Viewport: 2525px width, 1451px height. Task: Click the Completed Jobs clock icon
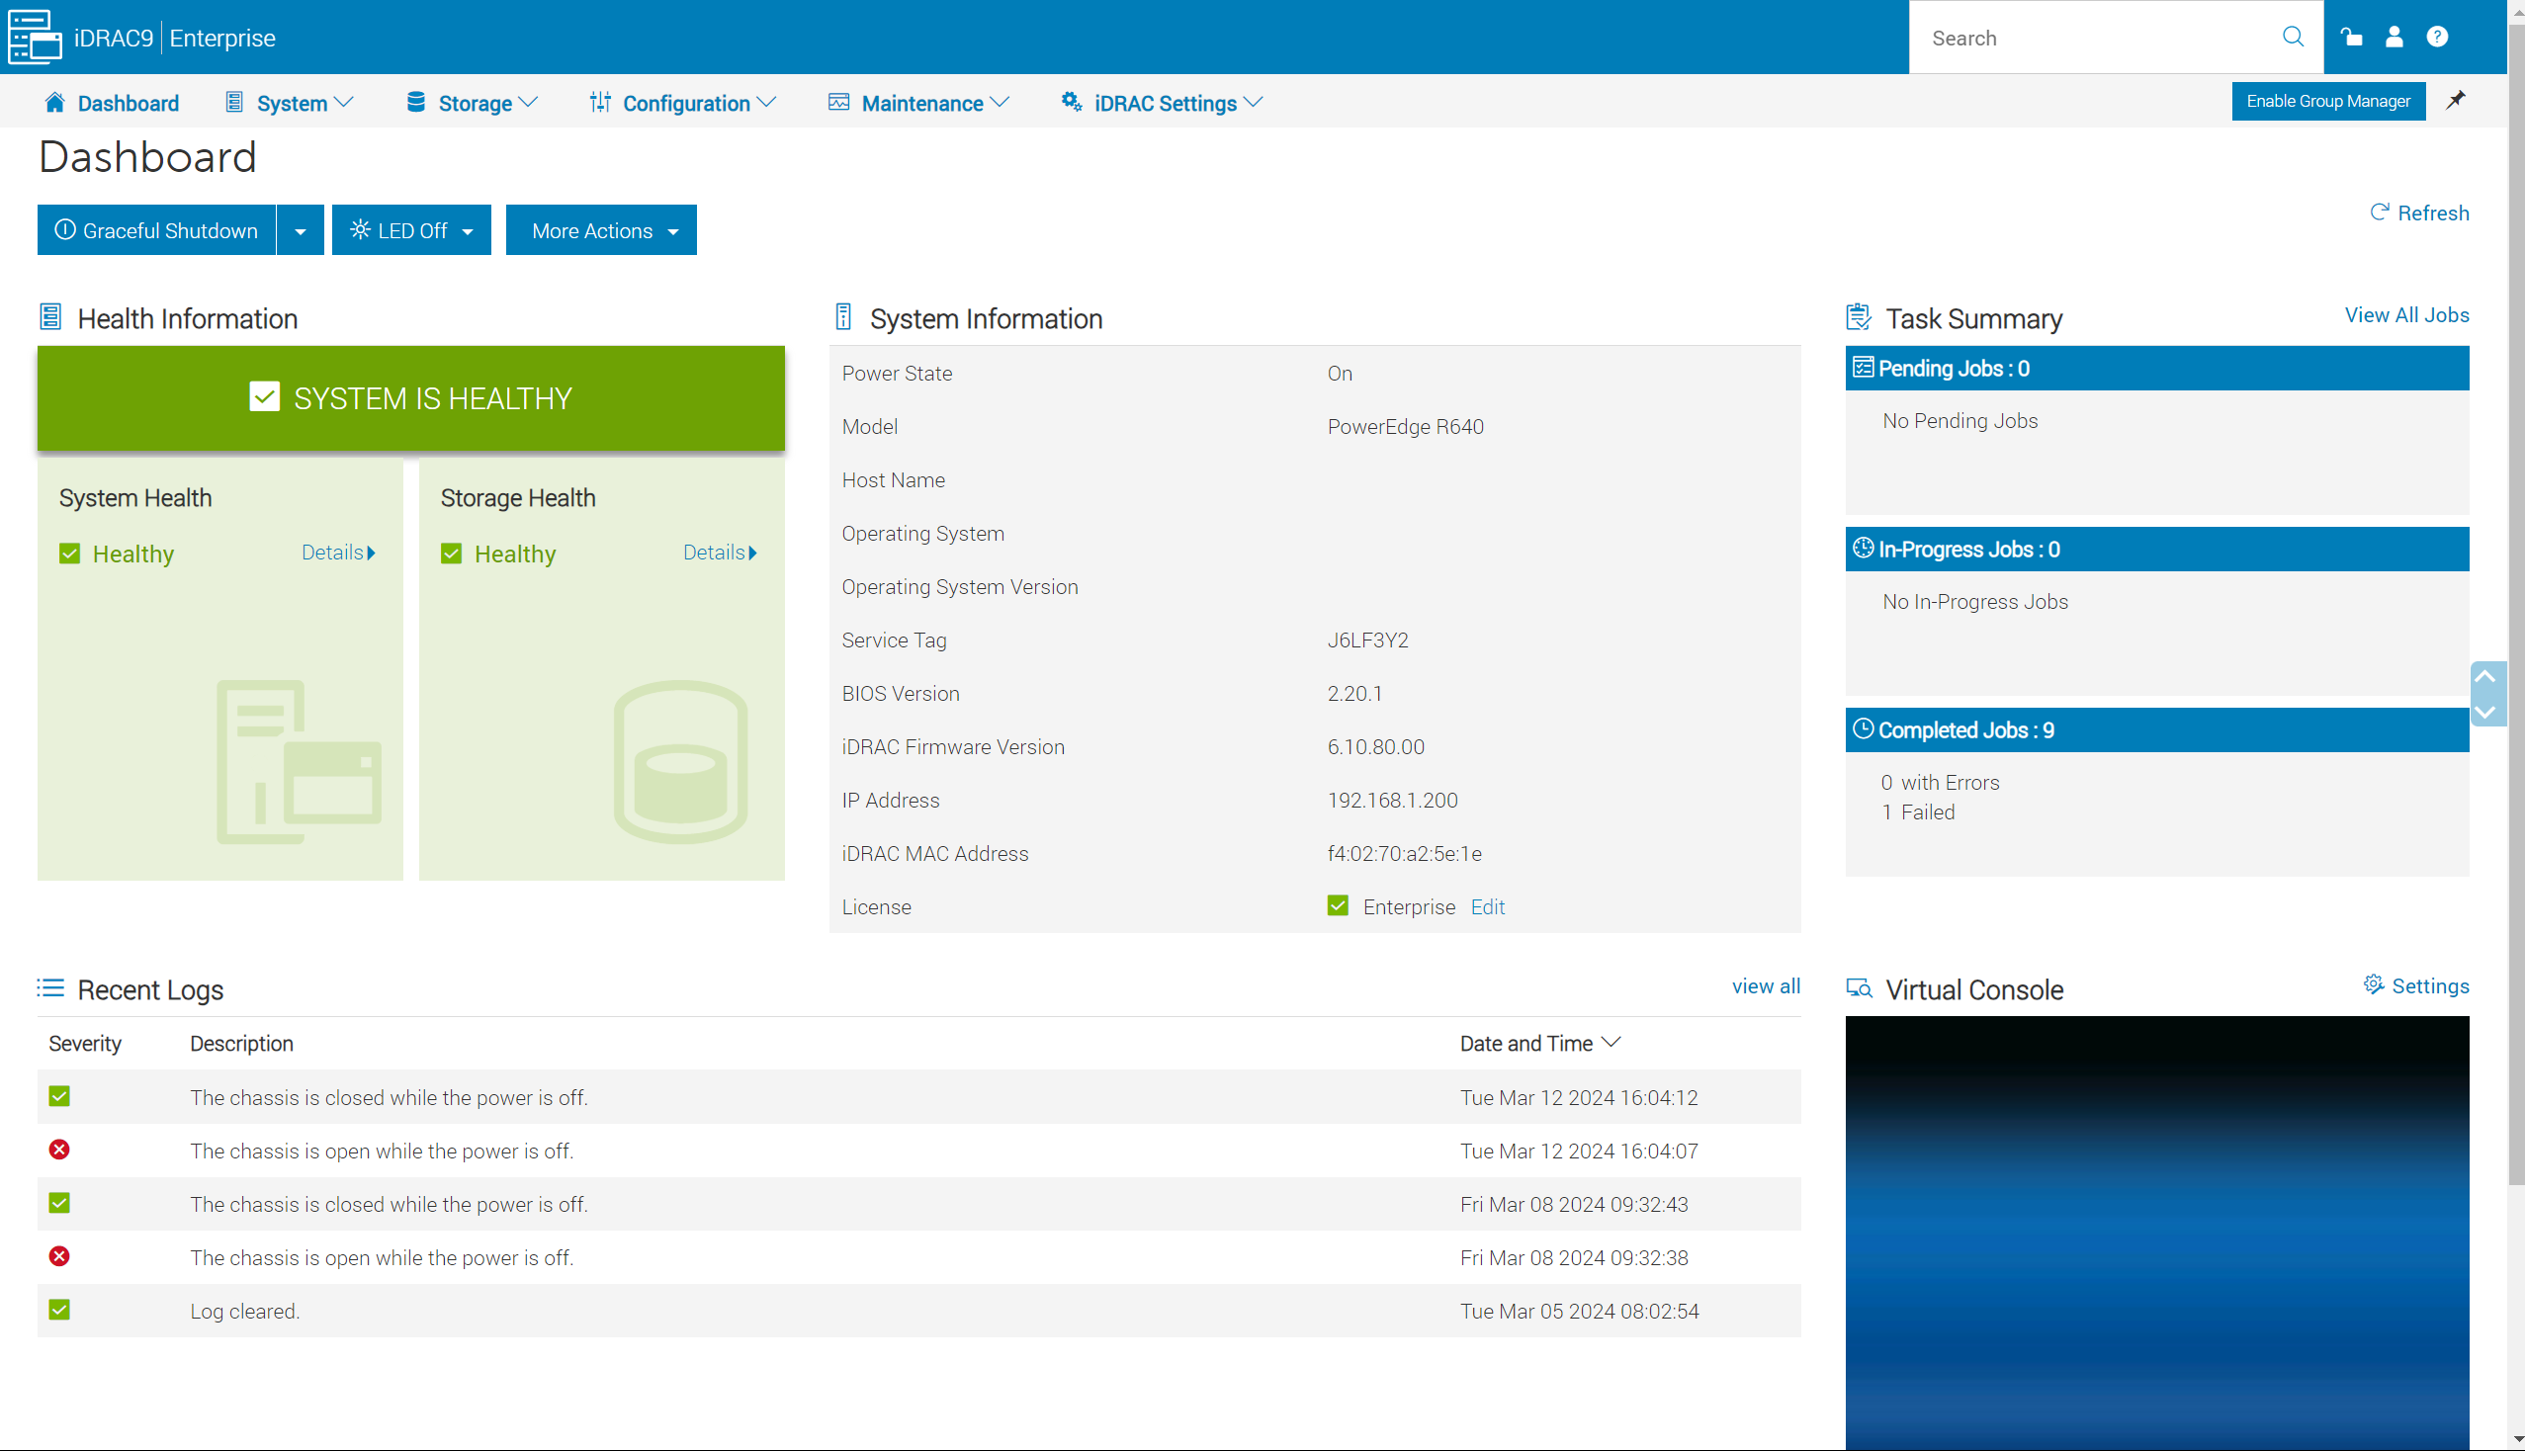1863,727
